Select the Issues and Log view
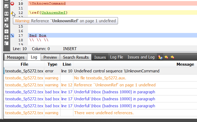 coord(141,57)
